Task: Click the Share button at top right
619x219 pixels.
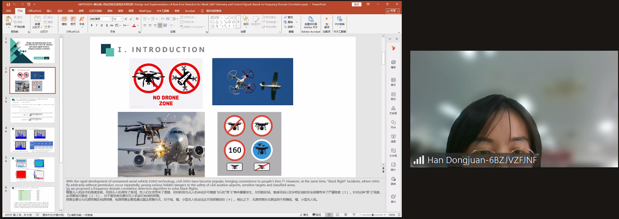Action: pyautogui.click(x=392, y=10)
